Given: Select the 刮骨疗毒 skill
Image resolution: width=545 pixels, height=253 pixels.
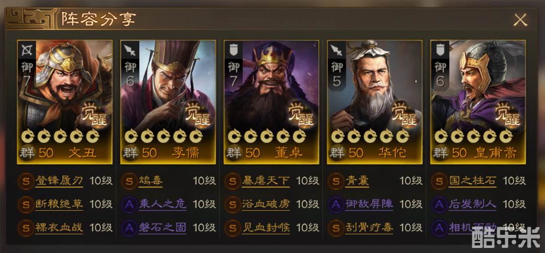Looking at the screenshot, I should pos(369,228).
